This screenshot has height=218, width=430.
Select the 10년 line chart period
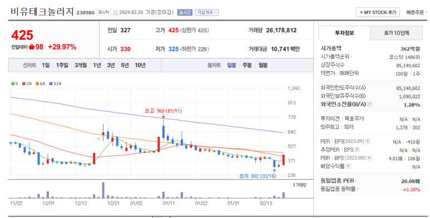140,65
